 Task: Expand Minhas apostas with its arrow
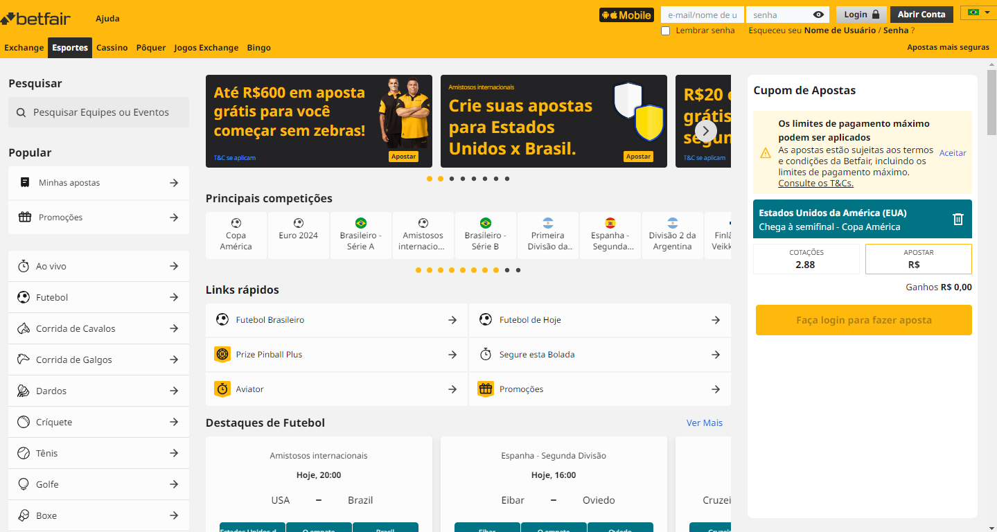pos(174,183)
